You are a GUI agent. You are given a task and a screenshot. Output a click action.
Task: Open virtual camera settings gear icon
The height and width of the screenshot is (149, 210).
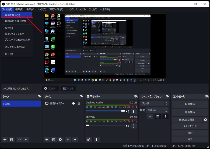click(205, 120)
